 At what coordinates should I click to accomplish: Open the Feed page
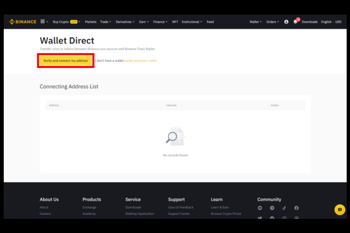coord(210,22)
